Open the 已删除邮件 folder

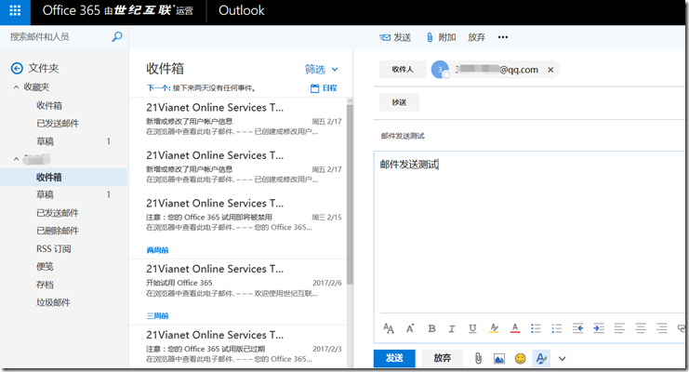coord(58,231)
